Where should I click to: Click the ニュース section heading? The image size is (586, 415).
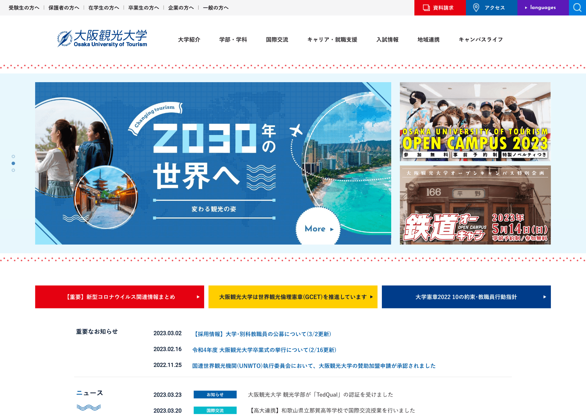(x=90, y=393)
